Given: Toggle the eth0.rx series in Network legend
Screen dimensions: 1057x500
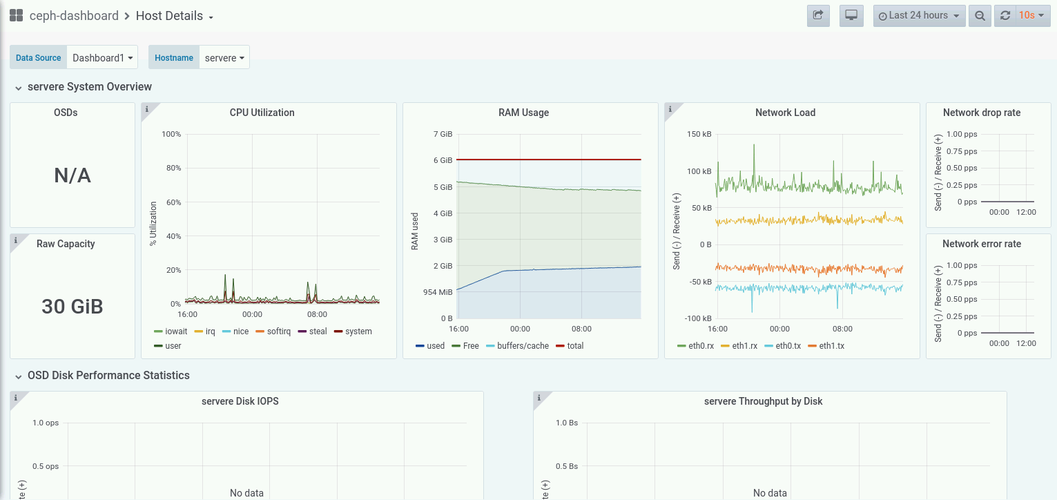Looking at the screenshot, I should coord(696,346).
